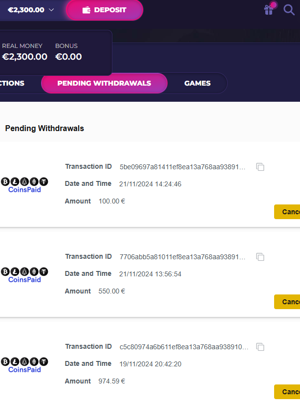Click CoinsPaid logo on the 974.59 € withdrawal
300x405 pixels.
click(24, 365)
